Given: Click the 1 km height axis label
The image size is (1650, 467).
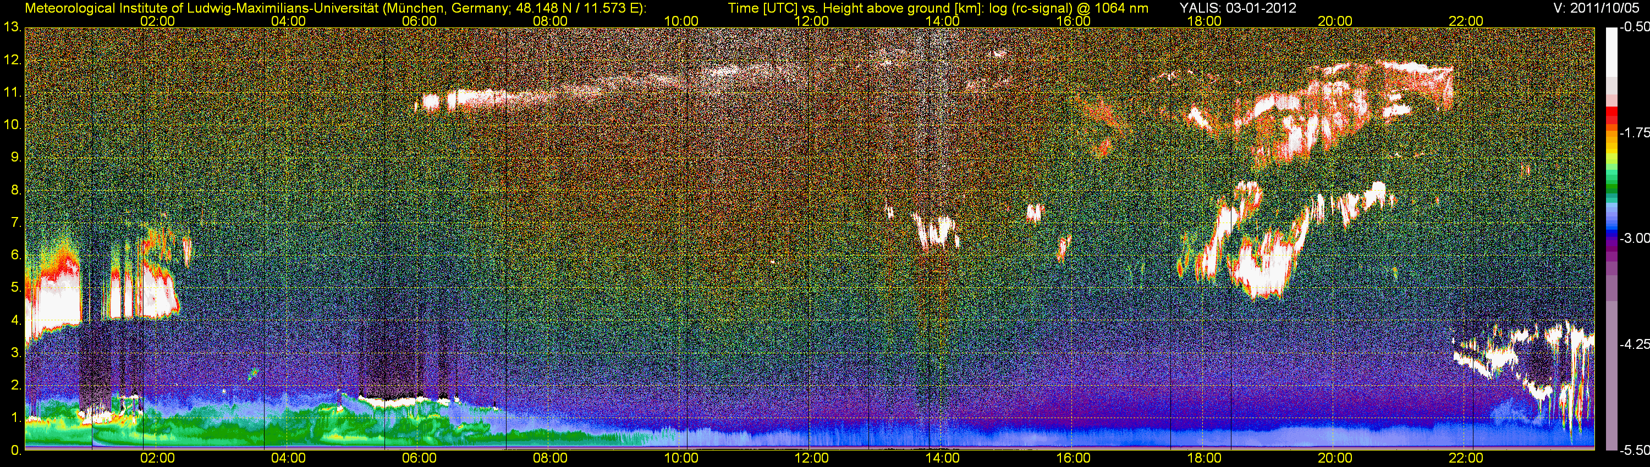Looking at the screenshot, I should (x=16, y=418).
